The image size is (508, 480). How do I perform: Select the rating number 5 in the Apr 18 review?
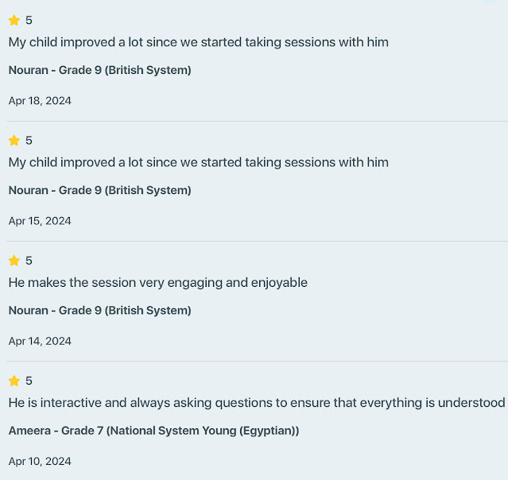pyautogui.click(x=29, y=21)
